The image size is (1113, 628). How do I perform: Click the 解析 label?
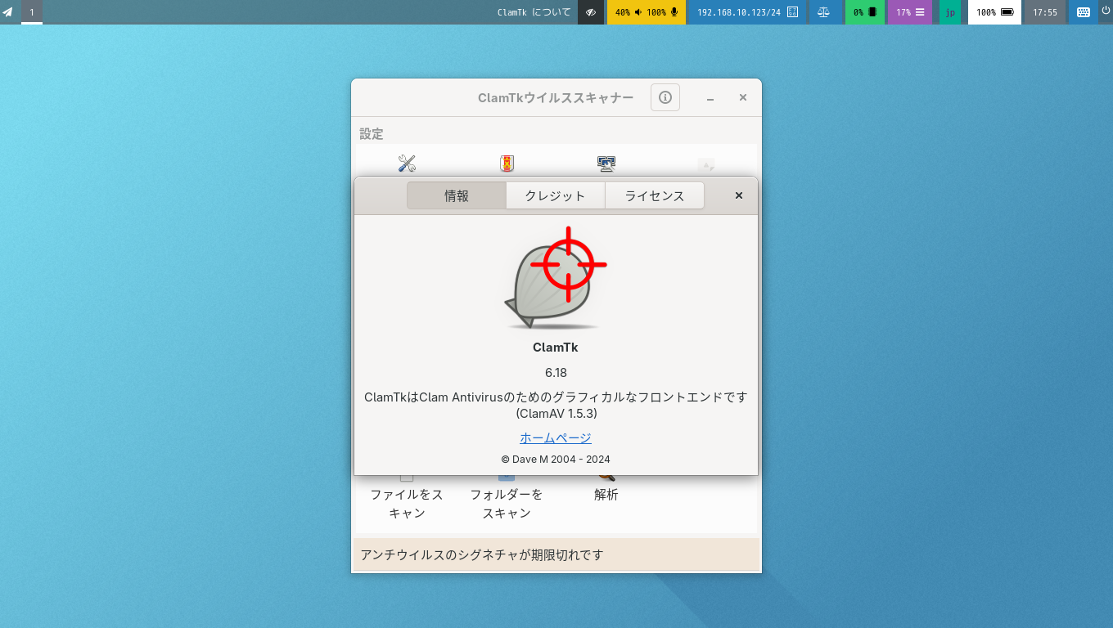tap(606, 495)
